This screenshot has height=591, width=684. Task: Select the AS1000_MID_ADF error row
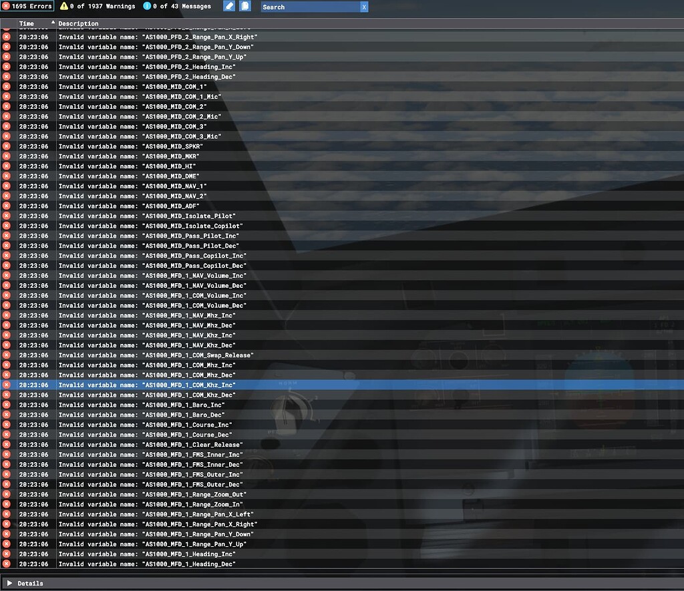pyautogui.click(x=167, y=206)
